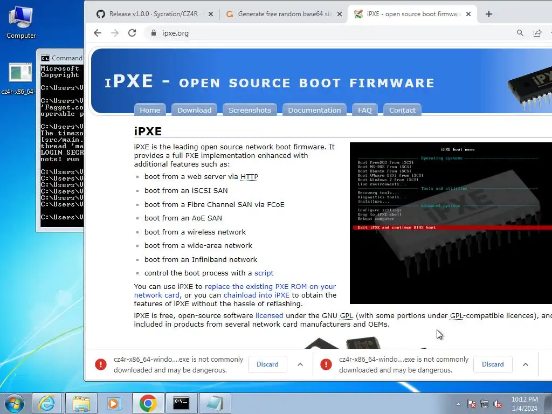
Task: Close the Release v1.0.0 GitHub tab
Action: (211, 14)
